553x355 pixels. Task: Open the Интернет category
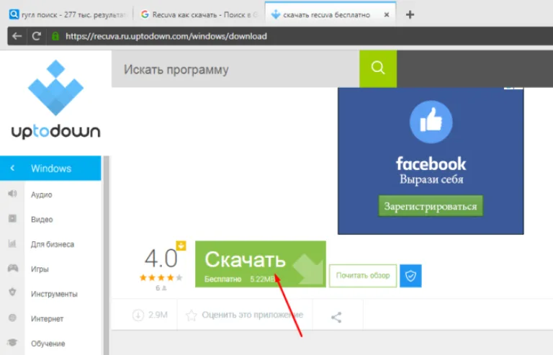point(48,319)
